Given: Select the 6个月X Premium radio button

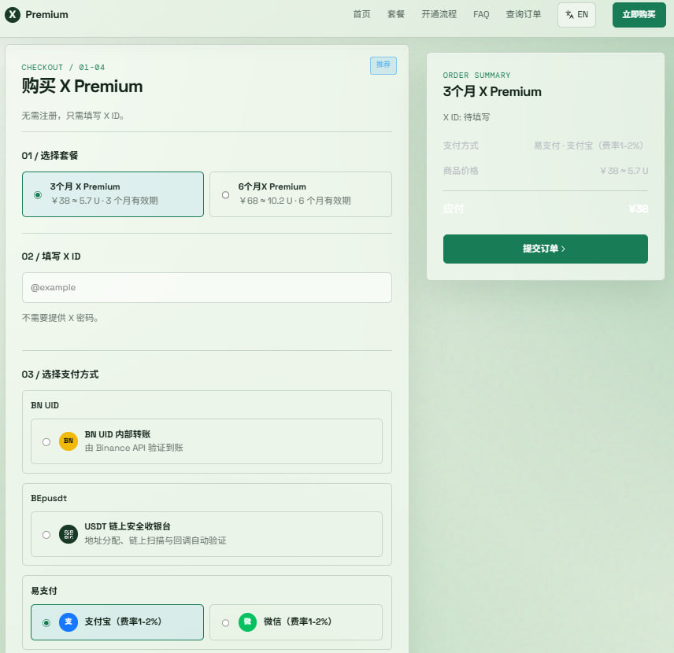Looking at the screenshot, I should [225, 195].
